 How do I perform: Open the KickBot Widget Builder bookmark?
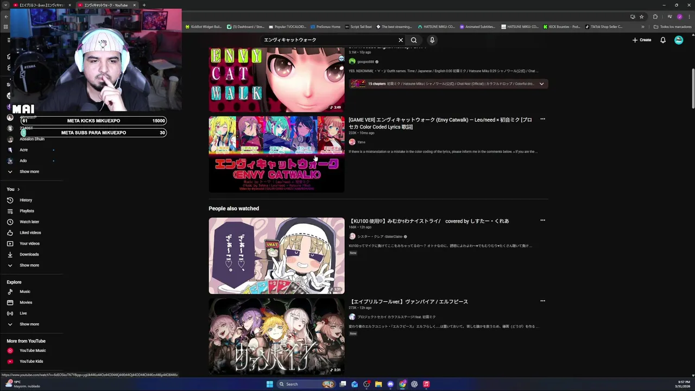(x=204, y=27)
